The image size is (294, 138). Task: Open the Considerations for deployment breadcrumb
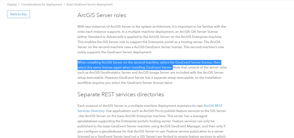(41, 4)
